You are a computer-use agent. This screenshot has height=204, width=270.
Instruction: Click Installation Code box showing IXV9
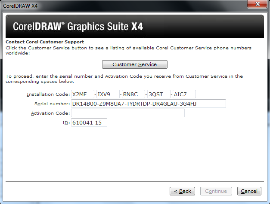[x=108, y=94]
